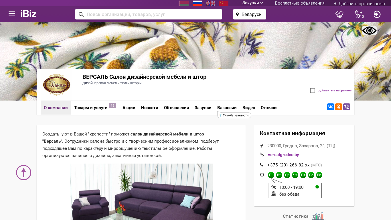391x220 pixels.
Task: Switch the site to the Russian flag language
Action: (198, 3)
